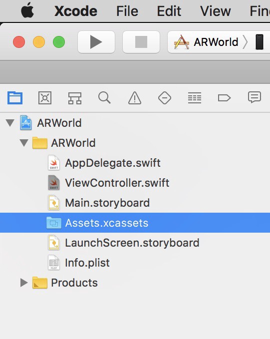Choose the run destination device icon
This screenshot has height=339, width=270.
pos(260,42)
